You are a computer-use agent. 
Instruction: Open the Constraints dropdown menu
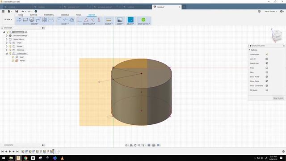pyautogui.click(x=89, y=24)
